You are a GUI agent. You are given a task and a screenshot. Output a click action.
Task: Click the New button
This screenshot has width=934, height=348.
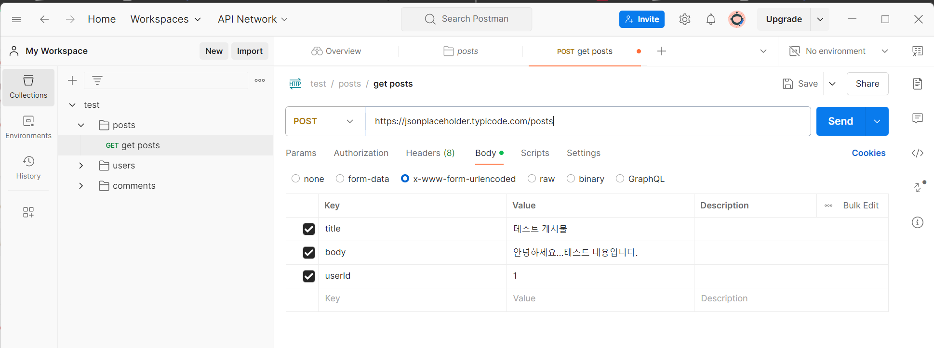(x=214, y=51)
